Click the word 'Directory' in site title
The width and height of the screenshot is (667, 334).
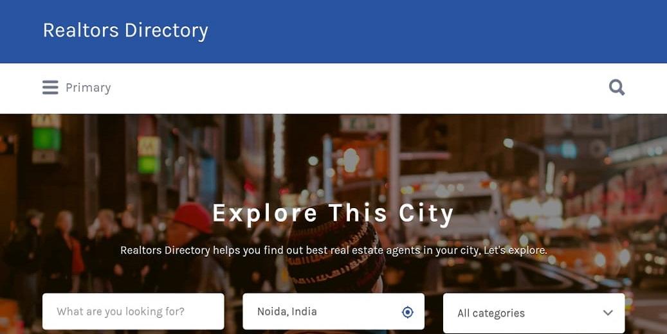tap(167, 31)
